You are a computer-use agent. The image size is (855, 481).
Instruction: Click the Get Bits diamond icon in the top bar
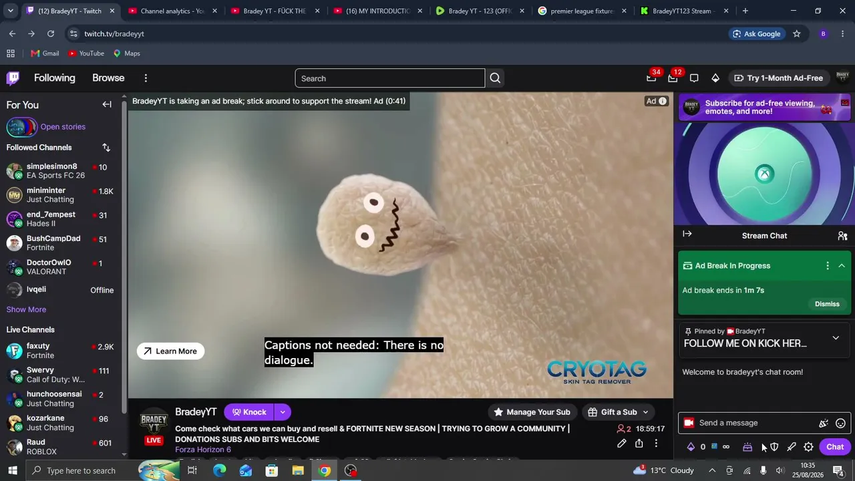point(715,78)
